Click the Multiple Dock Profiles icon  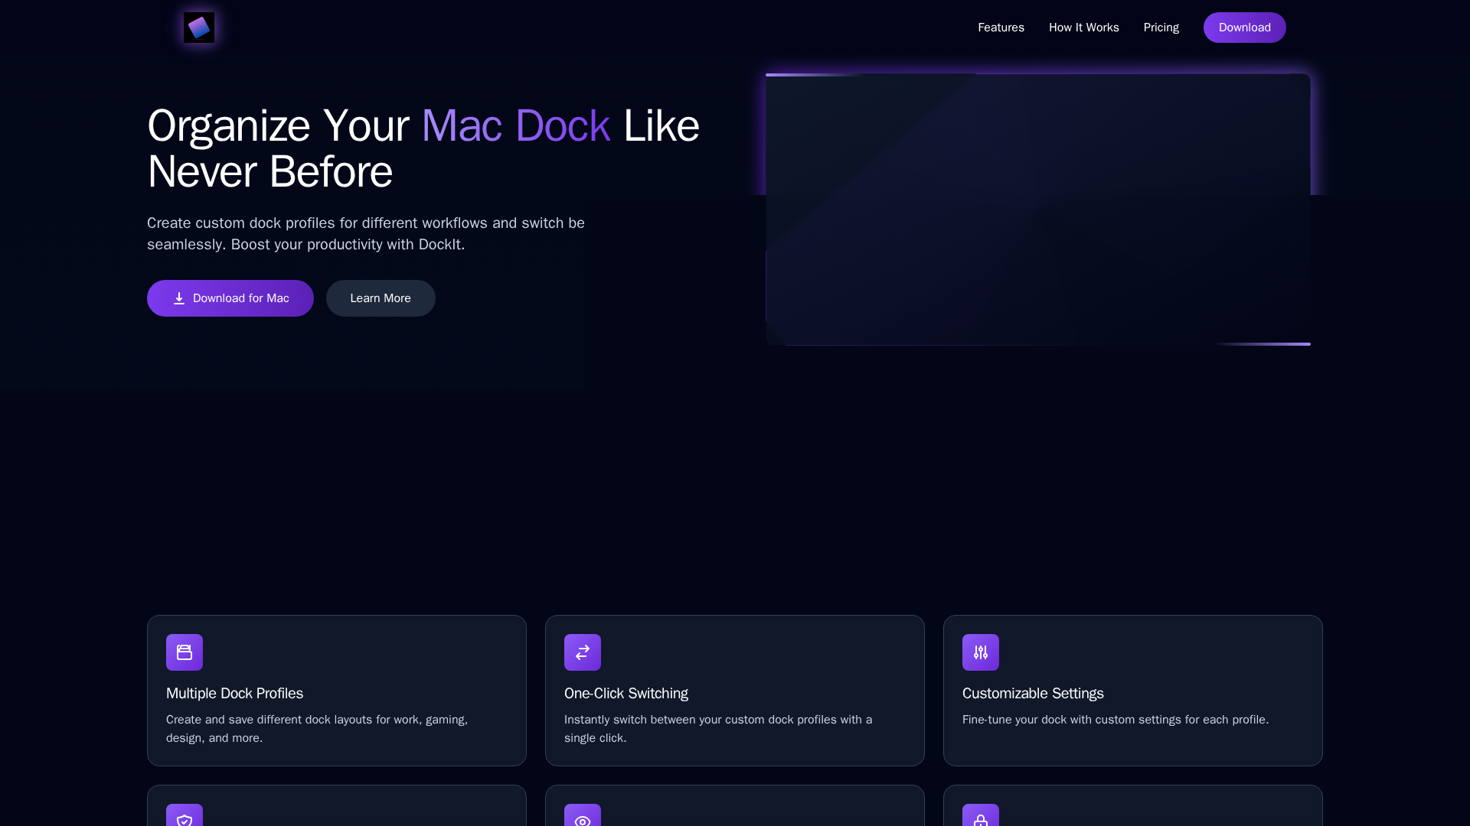click(185, 652)
